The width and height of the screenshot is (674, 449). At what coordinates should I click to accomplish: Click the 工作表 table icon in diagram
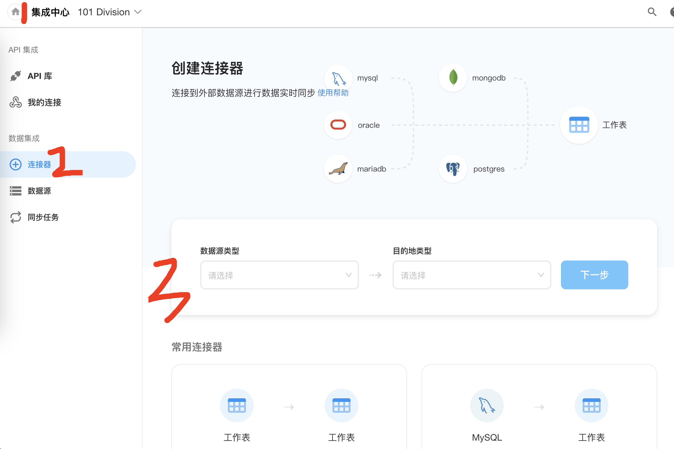tap(579, 125)
